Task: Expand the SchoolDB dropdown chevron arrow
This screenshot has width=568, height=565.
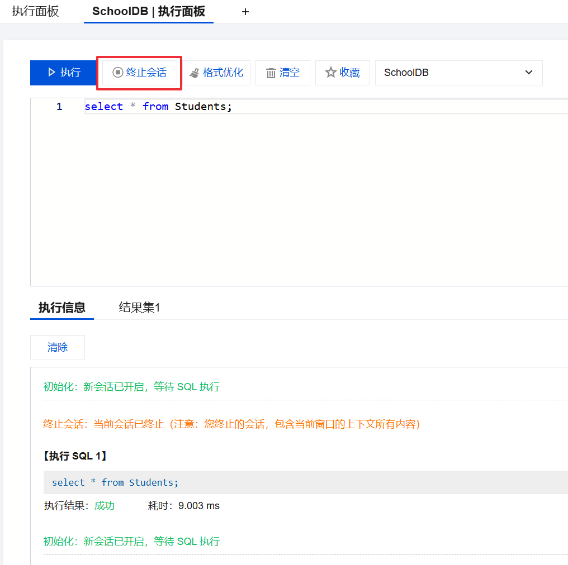Action: [x=529, y=73]
